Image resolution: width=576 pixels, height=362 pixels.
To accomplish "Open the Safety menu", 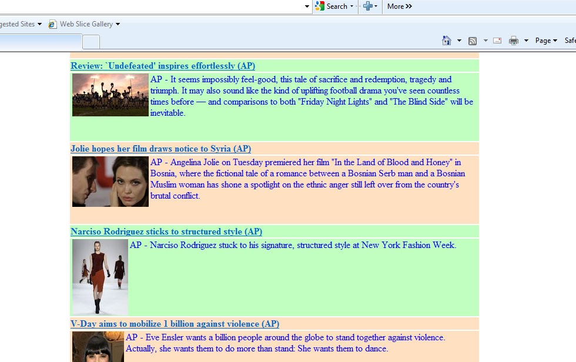I will pyautogui.click(x=570, y=40).
